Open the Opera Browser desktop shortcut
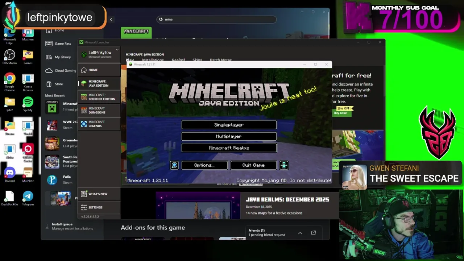Viewport: 464px width, 261px height. coord(28,82)
